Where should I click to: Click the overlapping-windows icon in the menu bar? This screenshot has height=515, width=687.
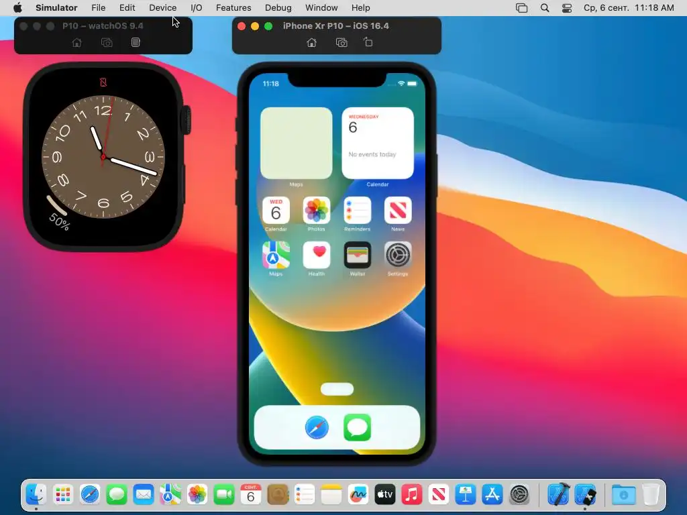[x=521, y=8]
